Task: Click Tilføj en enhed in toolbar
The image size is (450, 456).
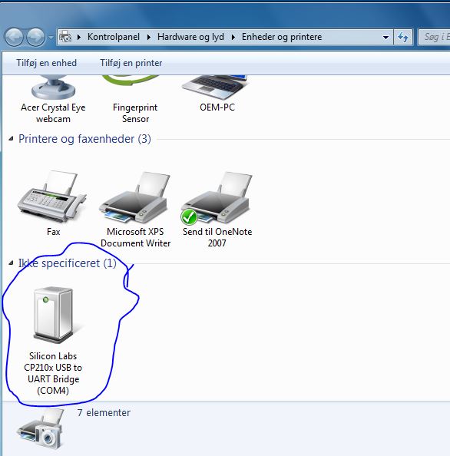Action: (x=47, y=63)
